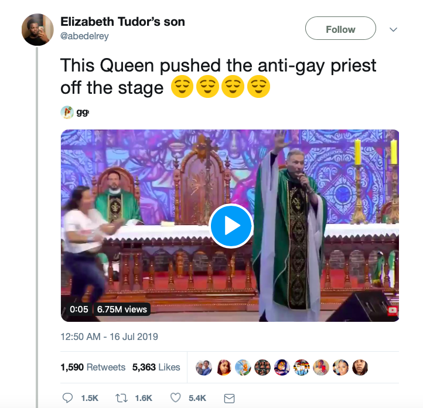Screen dimensions: 423x408
Task: Open the @abedelrey handle link
Action: click(x=84, y=36)
